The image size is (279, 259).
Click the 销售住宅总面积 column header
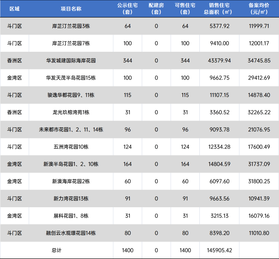(x=219, y=9)
